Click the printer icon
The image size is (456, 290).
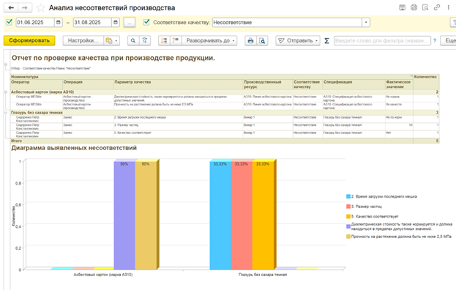[250, 41]
